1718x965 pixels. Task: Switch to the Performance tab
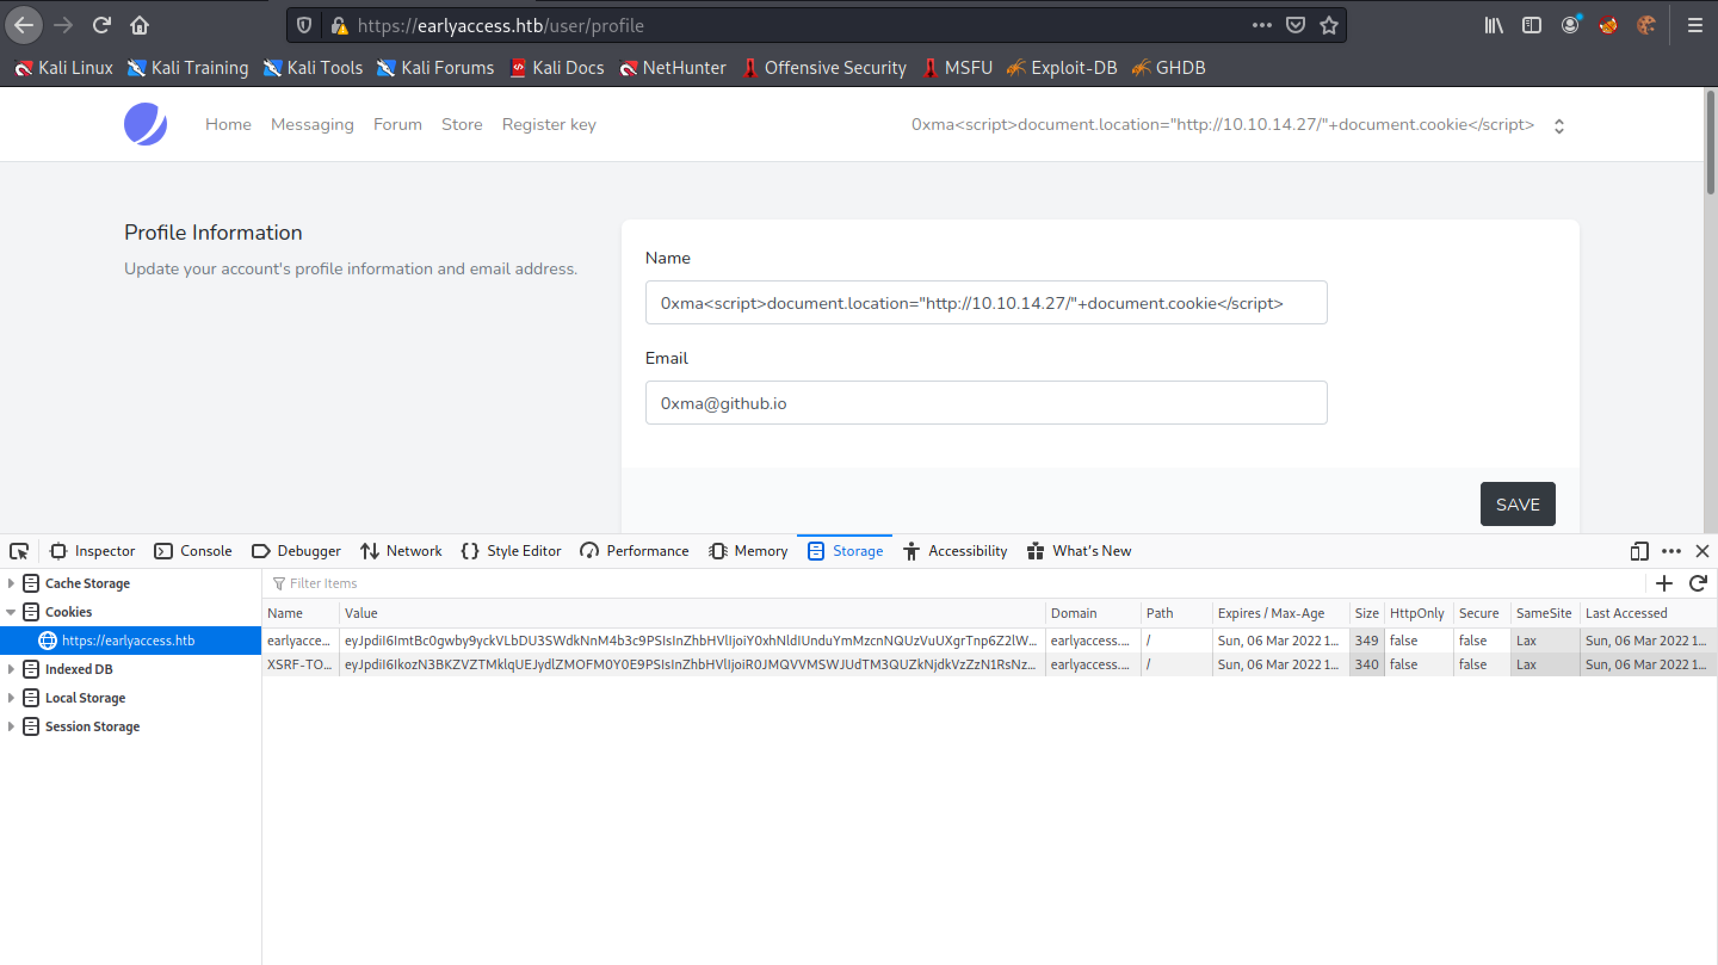pyautogui.click(x=634, y=551)
